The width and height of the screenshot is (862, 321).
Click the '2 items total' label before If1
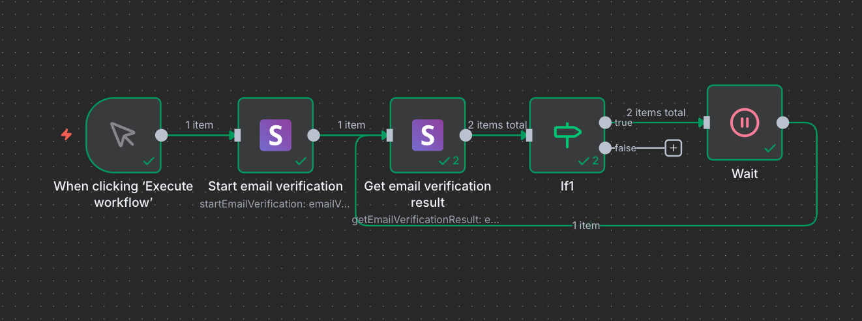(498, 125)
